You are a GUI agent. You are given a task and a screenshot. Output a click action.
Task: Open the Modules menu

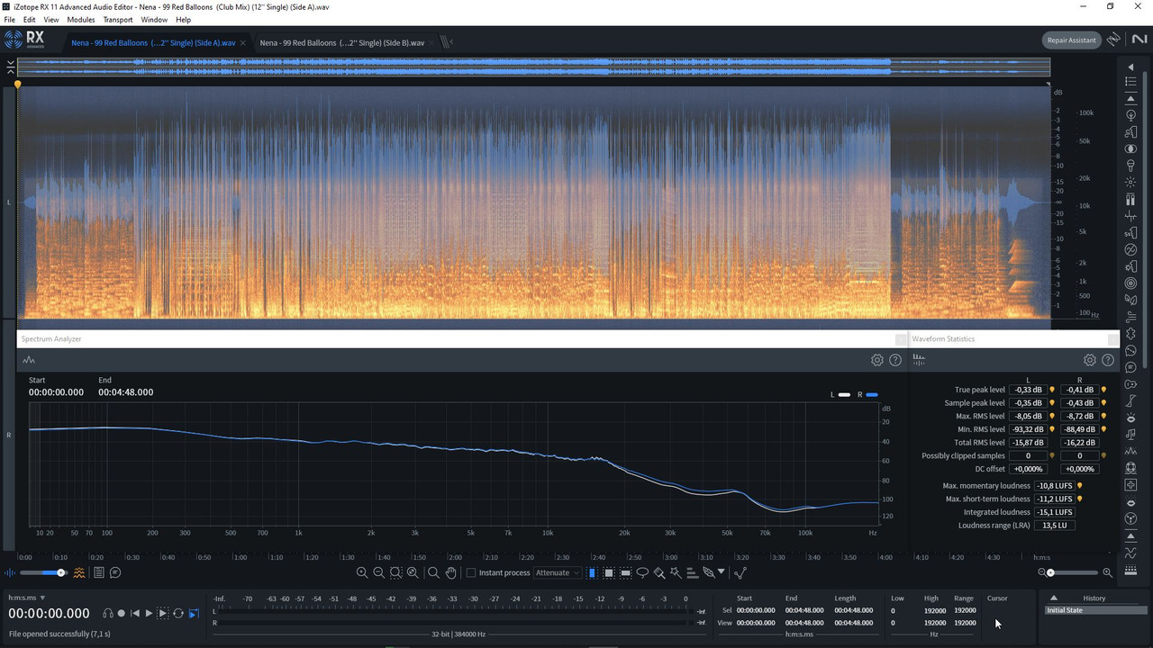[x=81, y=20]
